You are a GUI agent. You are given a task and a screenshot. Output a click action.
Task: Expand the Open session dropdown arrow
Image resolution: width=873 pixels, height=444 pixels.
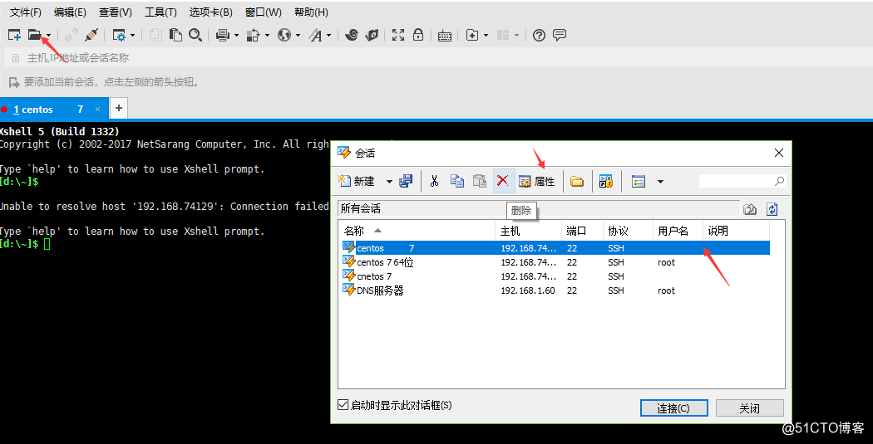[49, 36]
